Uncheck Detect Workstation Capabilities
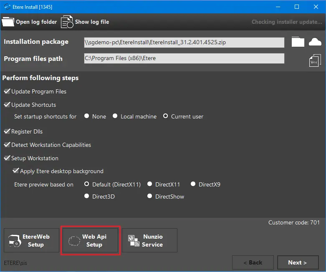Image resolution: width=326 pixels, height=272 pixels. pos(7,145)
